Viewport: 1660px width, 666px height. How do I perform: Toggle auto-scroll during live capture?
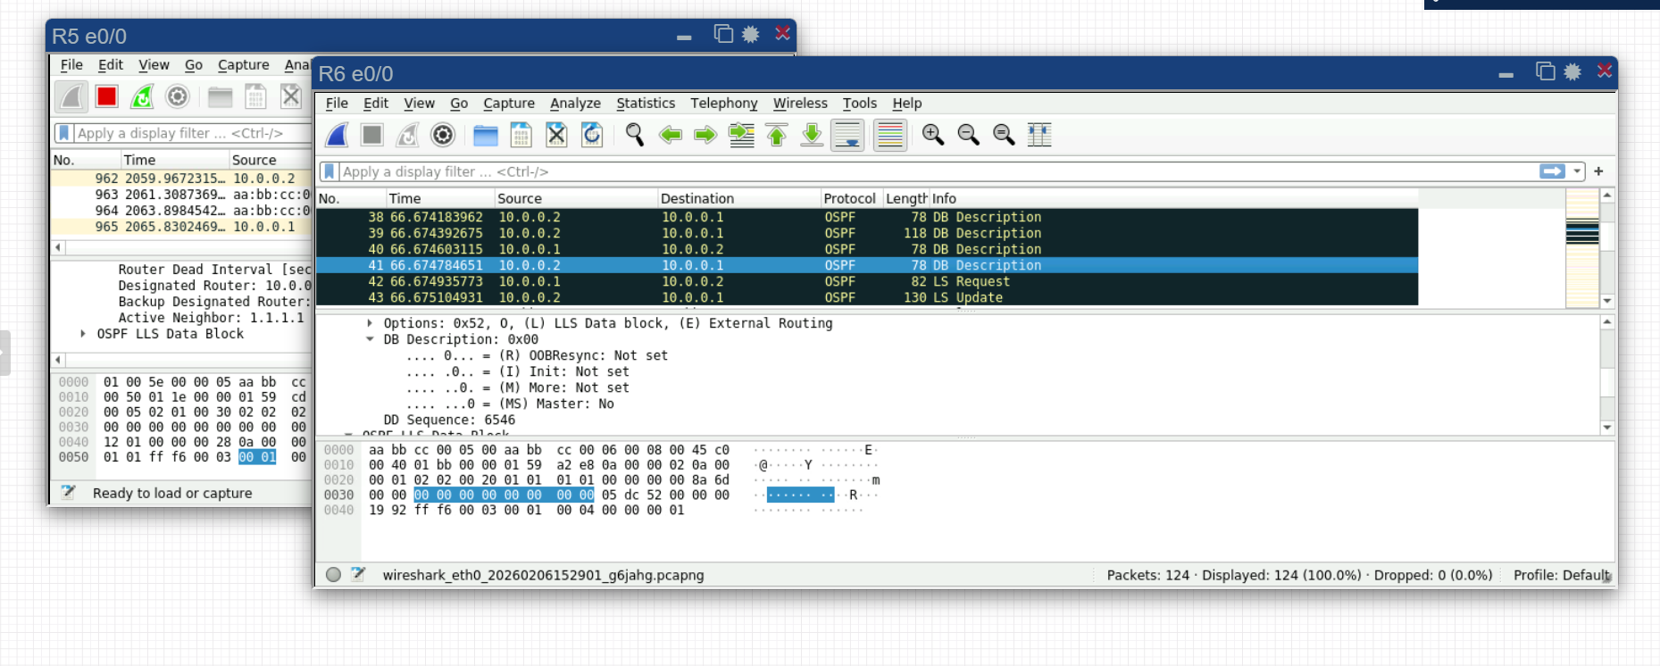tap(847, 135)
